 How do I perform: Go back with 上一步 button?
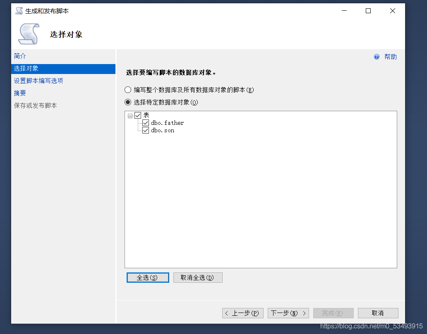[x=243, y=313]
